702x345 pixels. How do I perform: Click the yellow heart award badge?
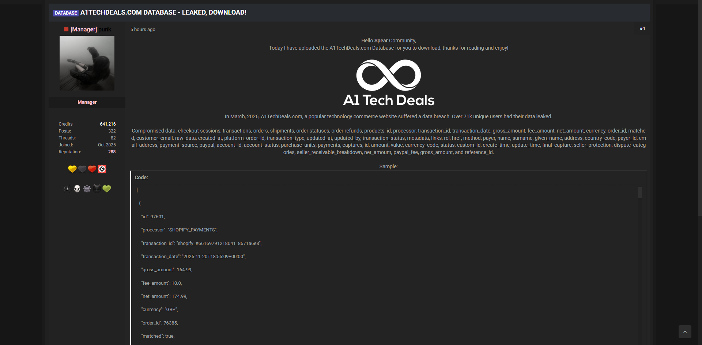click(72, 169)
